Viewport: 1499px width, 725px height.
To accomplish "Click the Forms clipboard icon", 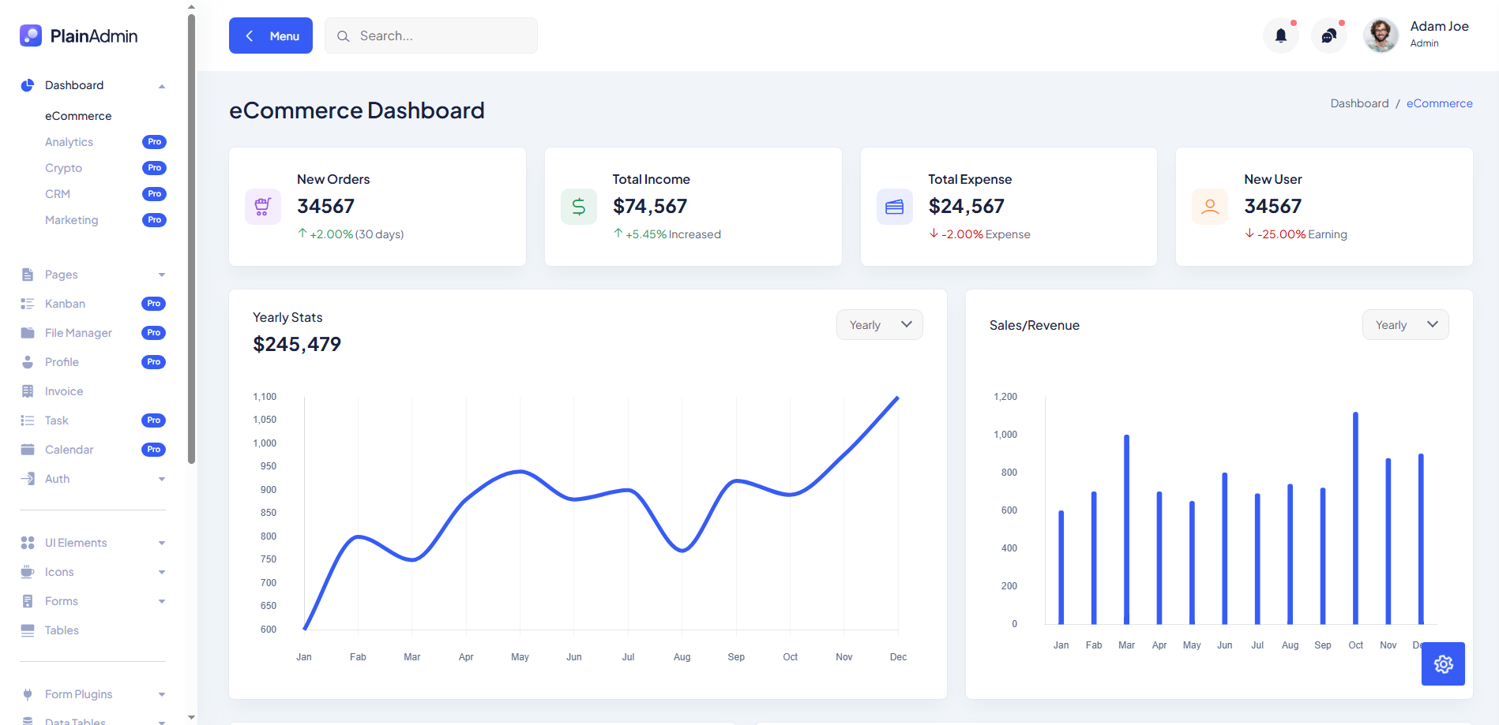I will pos(28,601).
